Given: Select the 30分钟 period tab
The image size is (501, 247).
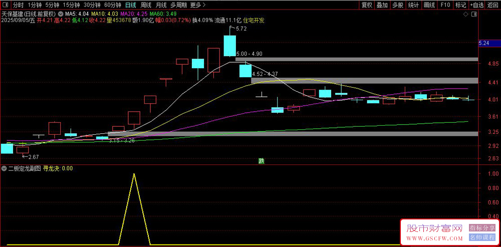Looking at the screenshot, I should (x=92, y=5).
